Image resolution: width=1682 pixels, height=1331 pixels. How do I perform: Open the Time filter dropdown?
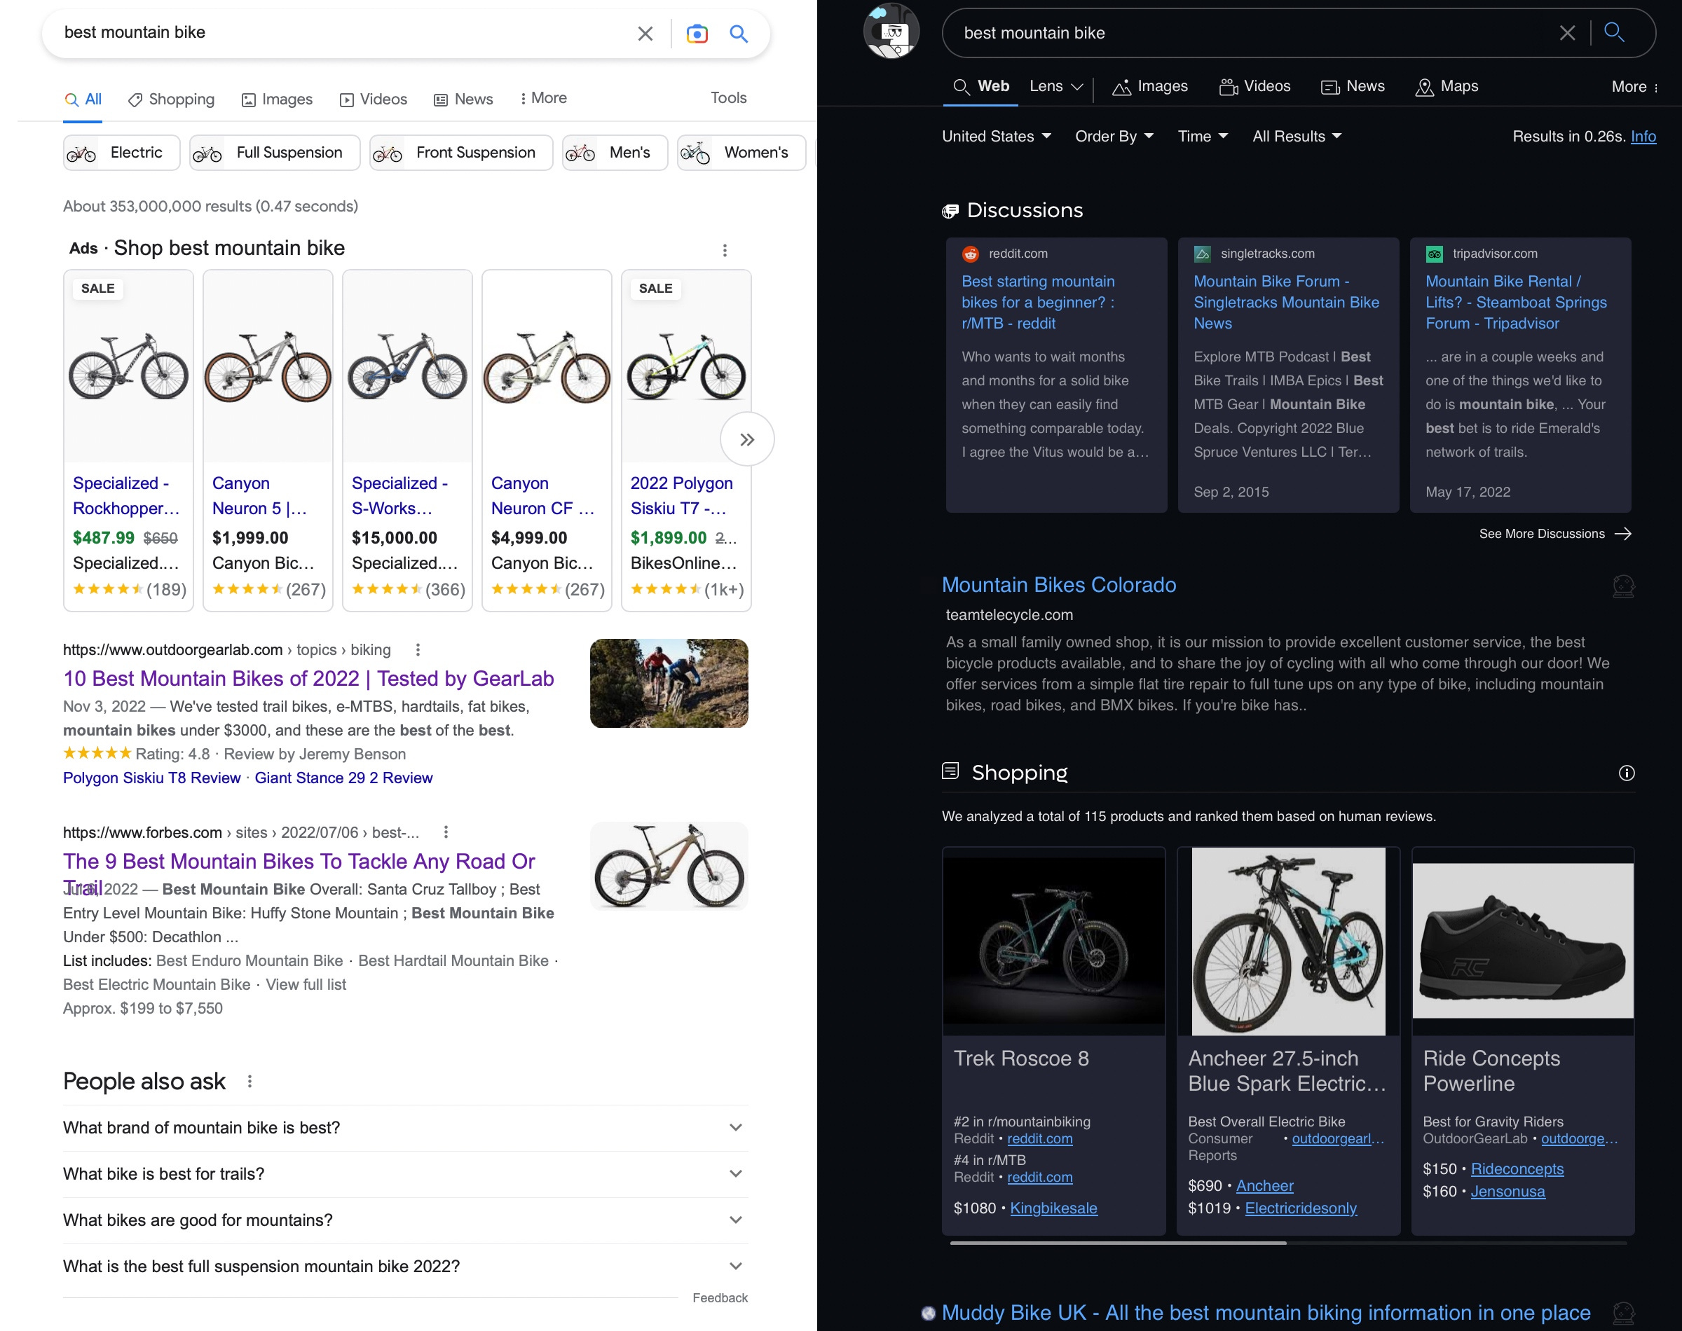pos(1203,137)
